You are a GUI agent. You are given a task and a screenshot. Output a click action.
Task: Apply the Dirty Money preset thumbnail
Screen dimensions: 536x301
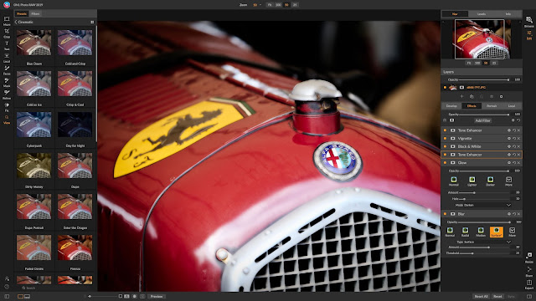(33, 166)
